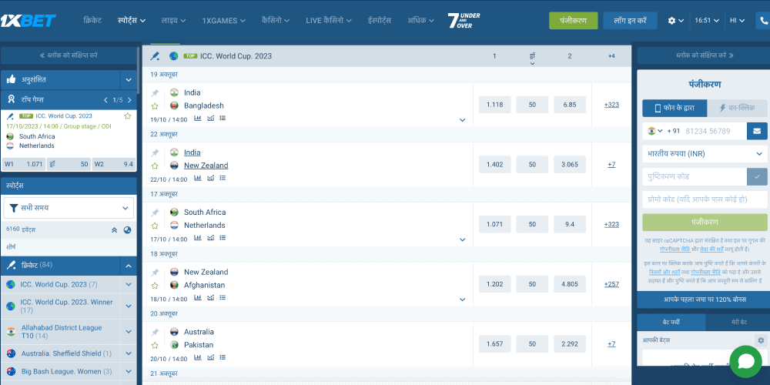Click the पुष्टिकरण कोड input field
770x385 pixels.
(695, 177)
